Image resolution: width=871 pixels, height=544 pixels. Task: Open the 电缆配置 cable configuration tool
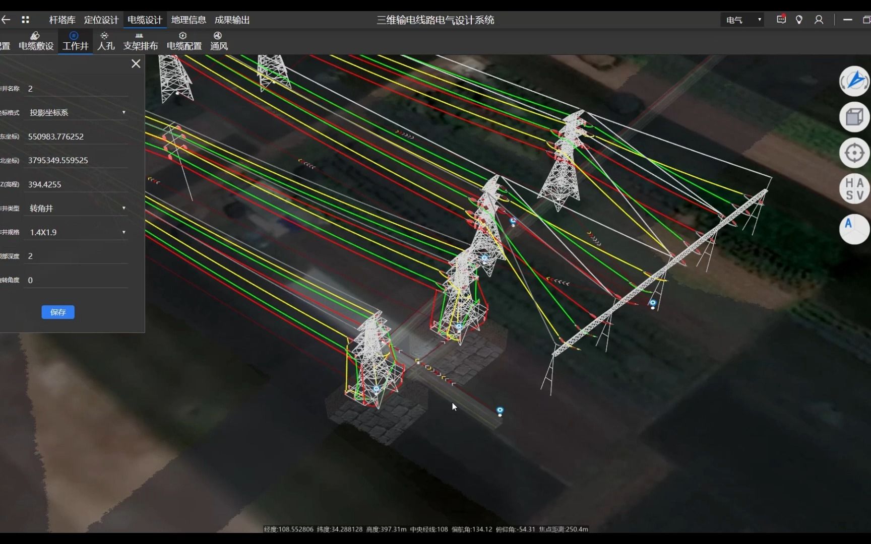coord(184,41)
